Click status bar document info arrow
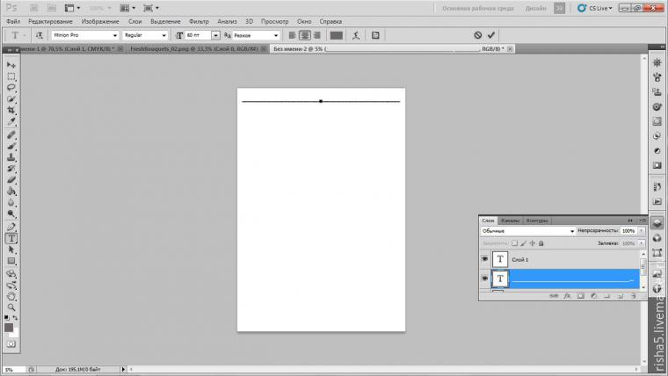The width and height of the screenshot is (668, 376). [124, 369]
